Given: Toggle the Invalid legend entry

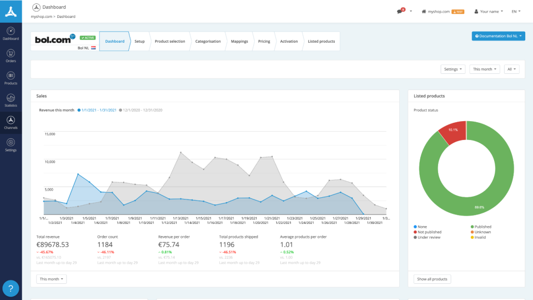Looking at the screenshot, I should point(478,237).
